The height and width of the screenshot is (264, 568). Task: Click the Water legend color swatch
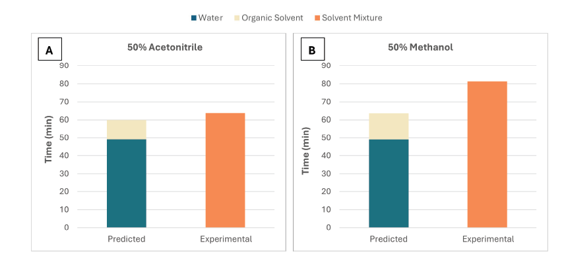tap(194, 18)
